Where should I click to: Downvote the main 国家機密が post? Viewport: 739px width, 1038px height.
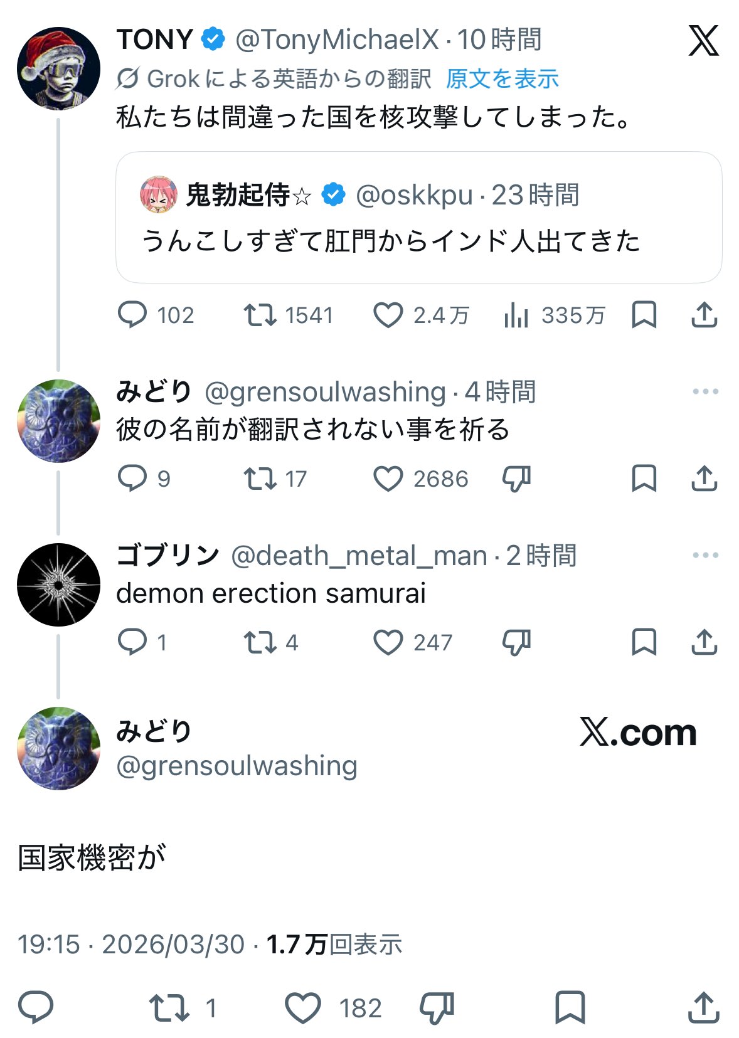[437, 1008]
